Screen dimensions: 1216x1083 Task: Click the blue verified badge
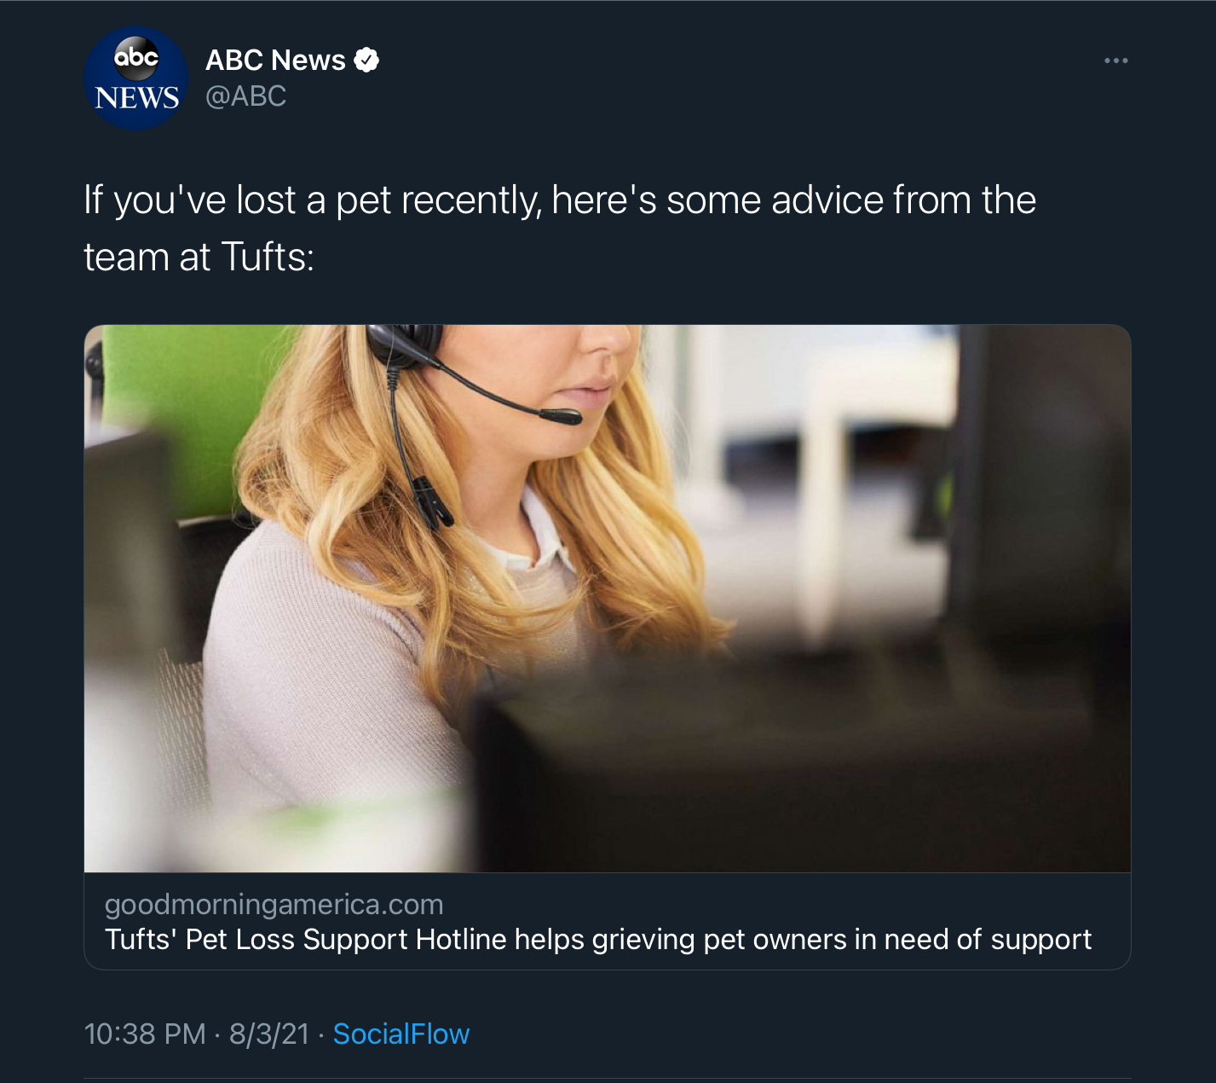(x=366, y=61)
